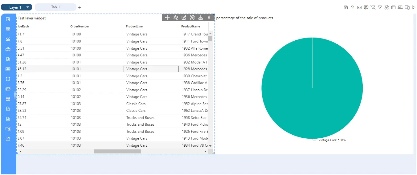Click scroll down arrow of table

click(x=211, y=146)
